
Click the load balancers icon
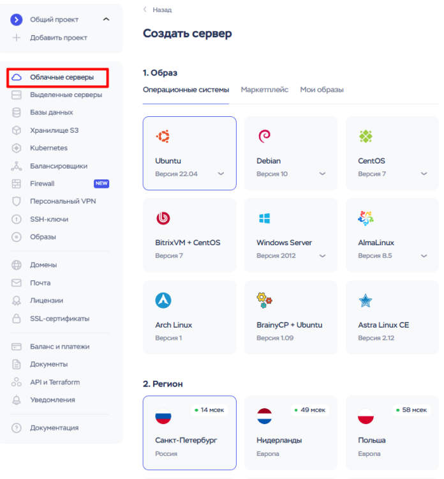pyautogui.click(x=17, y=166)
